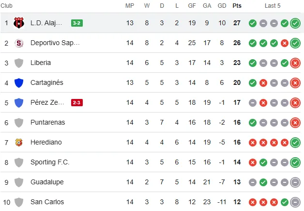Click the Herediano club crest icon
This screenshot has width=304, height=211.
[19, 142]
